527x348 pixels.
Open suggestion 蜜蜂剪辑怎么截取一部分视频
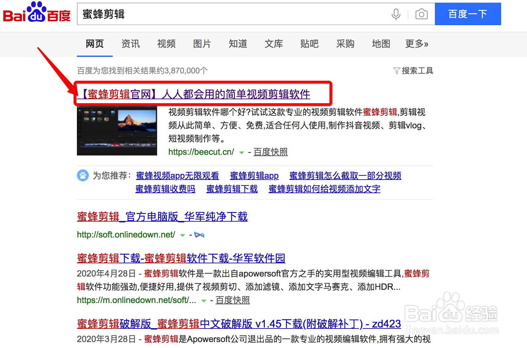coord(345,175)
